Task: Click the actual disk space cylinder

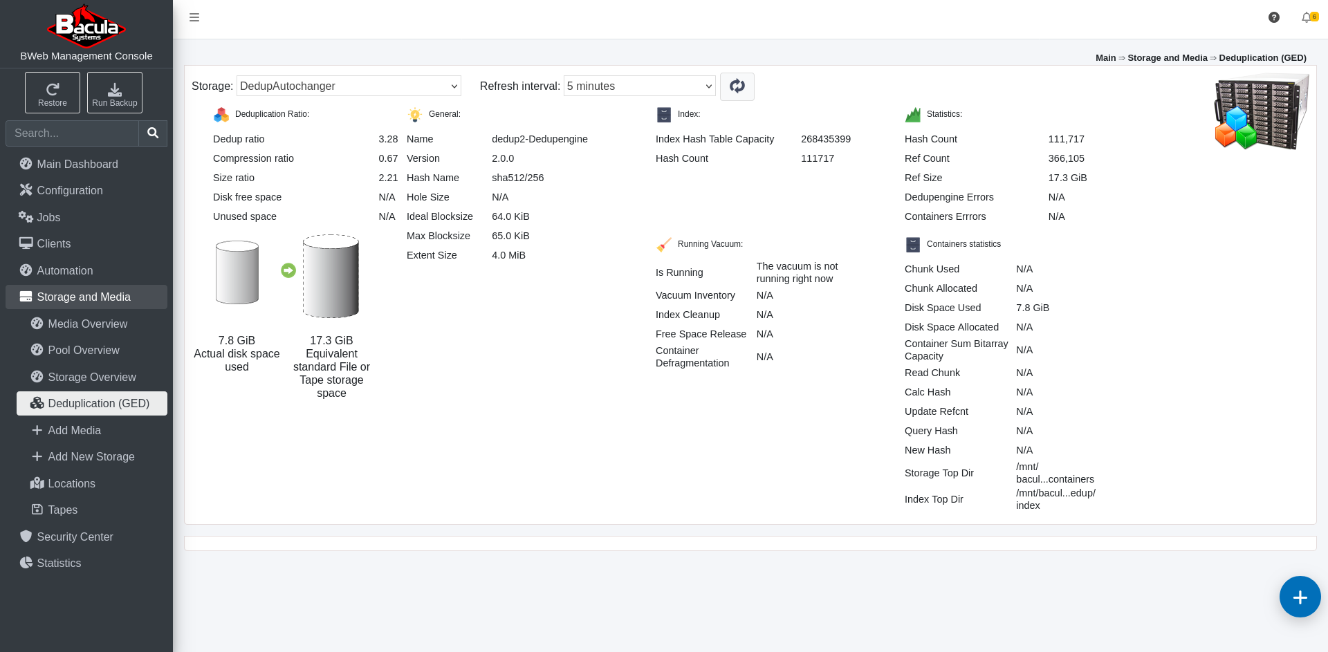Action: tap(237, 272)
